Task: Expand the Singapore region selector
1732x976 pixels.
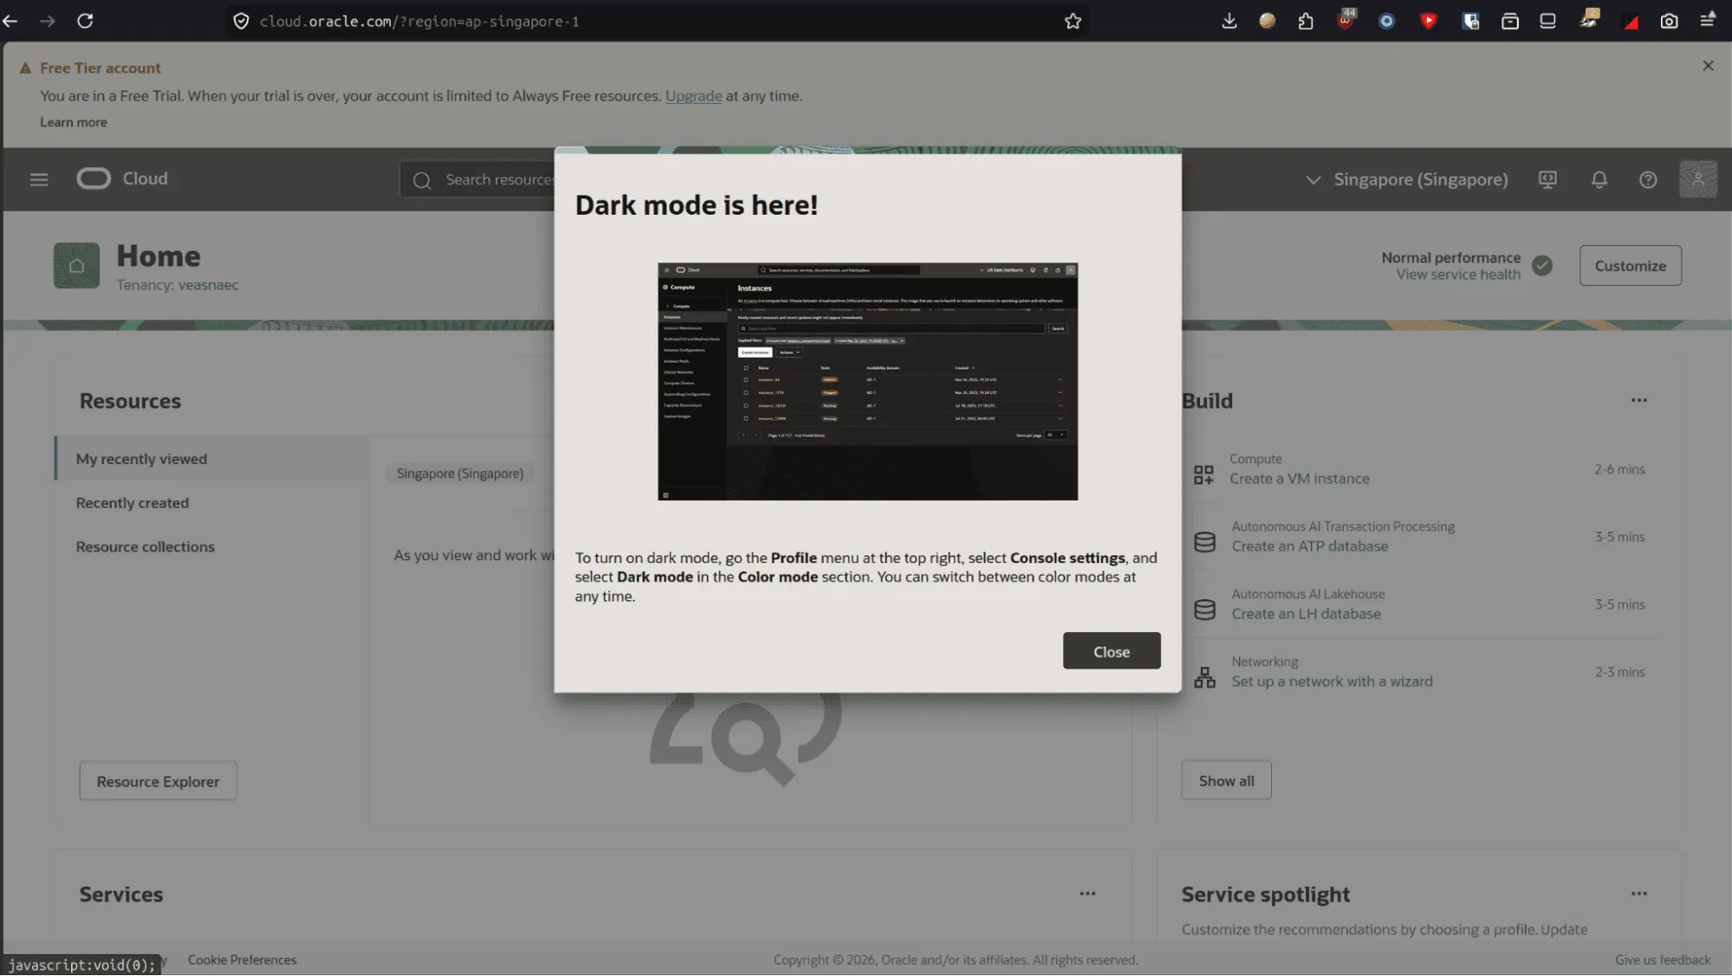Action: [1406, 179]
